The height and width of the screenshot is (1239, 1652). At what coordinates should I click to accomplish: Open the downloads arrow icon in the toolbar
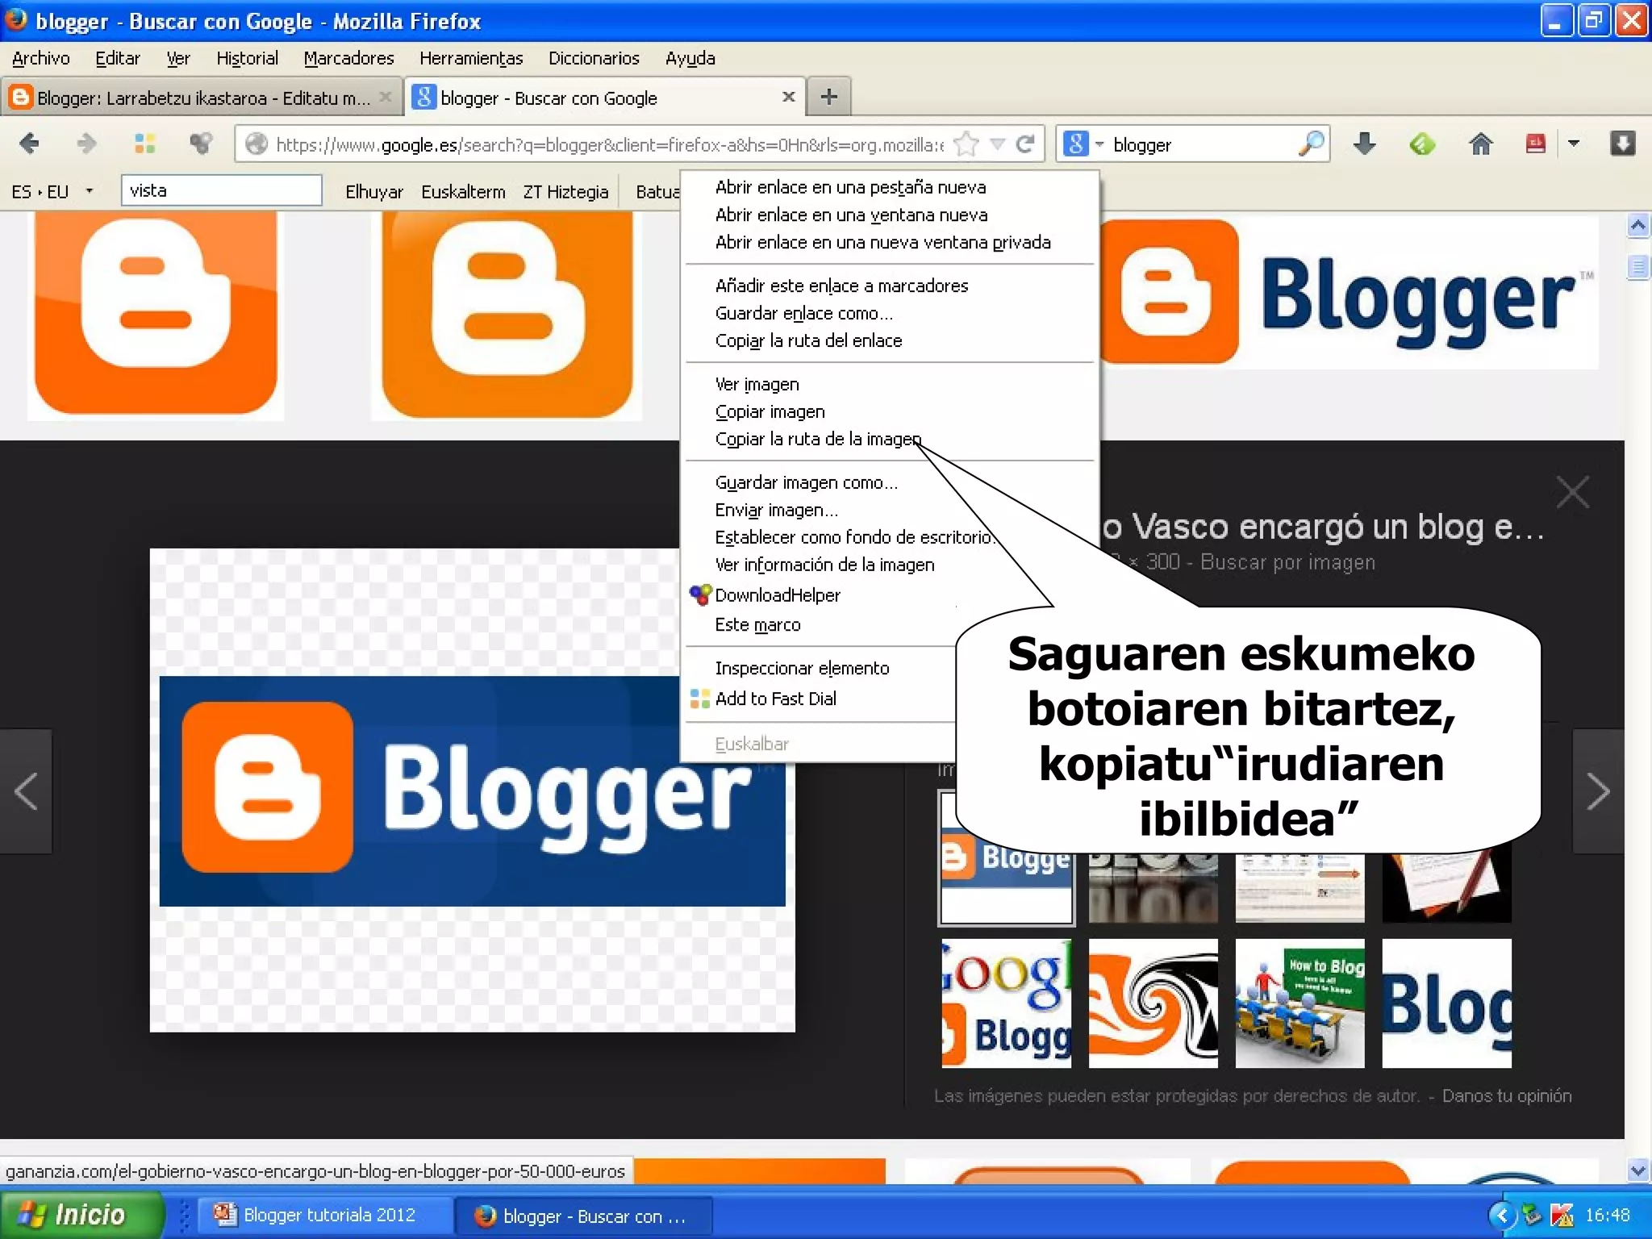[x=1364, y=144]
